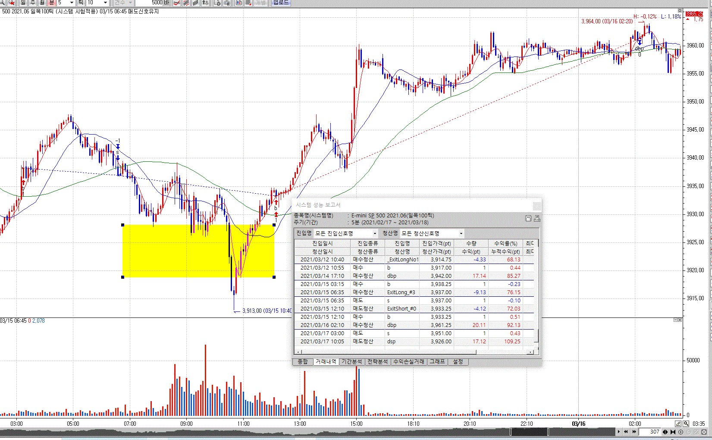712x440 pixels.
Task: Switch to the 기간분석 tab
Action: [x=351, y=361]
